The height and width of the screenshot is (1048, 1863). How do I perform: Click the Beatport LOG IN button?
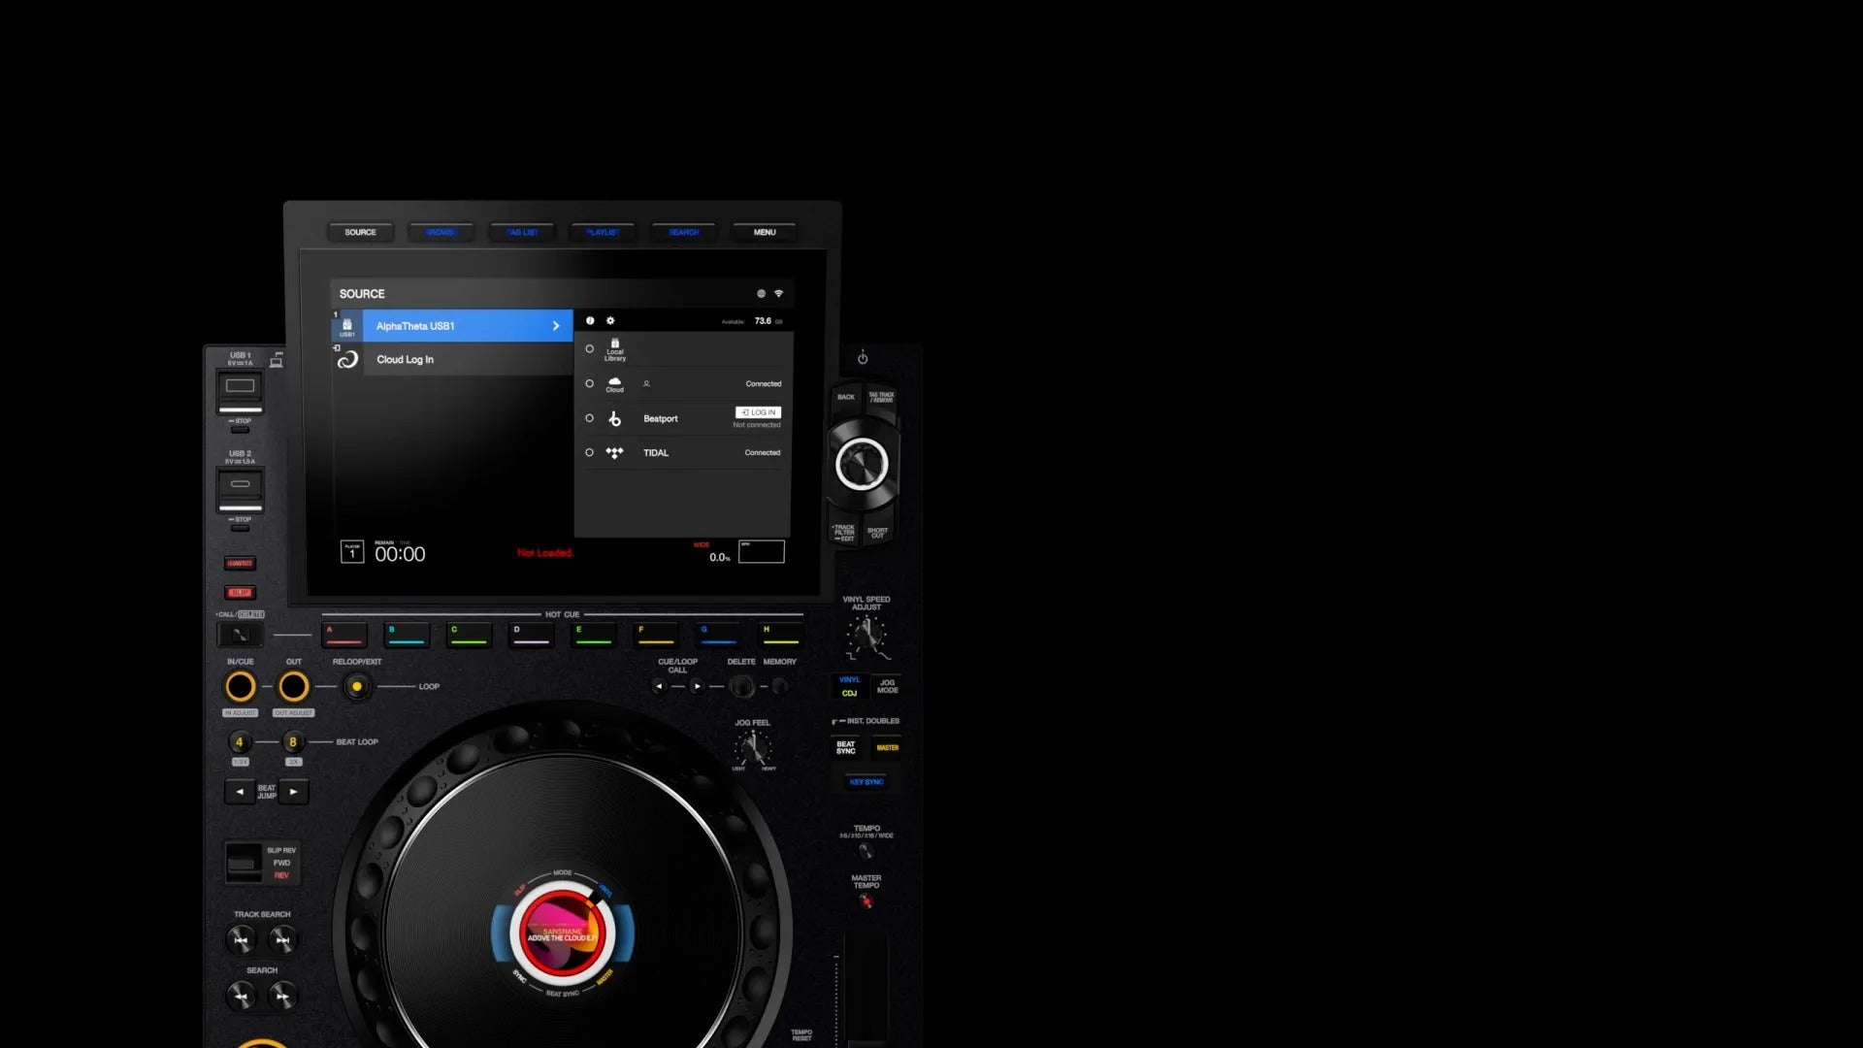(x=758, y=412)
